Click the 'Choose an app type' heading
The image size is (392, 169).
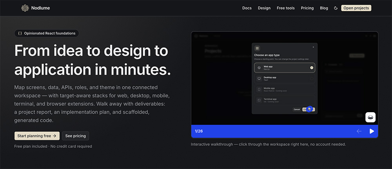267,55
